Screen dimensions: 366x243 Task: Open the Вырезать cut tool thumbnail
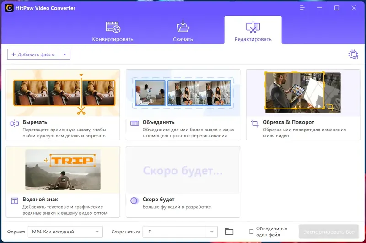pos(63,93)
